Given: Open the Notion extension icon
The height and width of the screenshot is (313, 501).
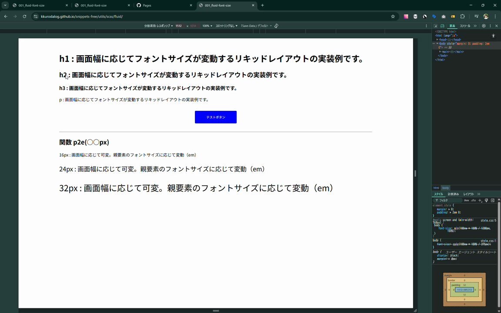Looking at the screenshot, I should coord(415,16).
